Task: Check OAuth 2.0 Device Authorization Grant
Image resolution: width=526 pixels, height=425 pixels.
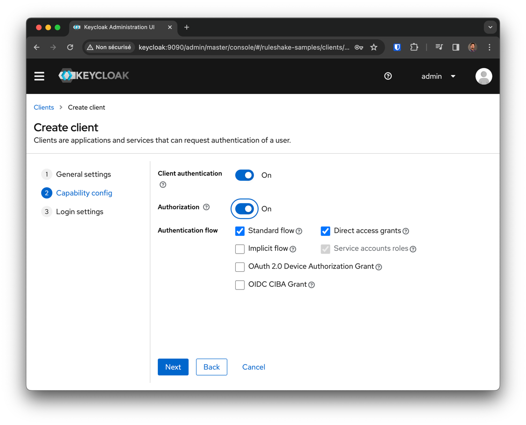Action: tap(240, 267)
